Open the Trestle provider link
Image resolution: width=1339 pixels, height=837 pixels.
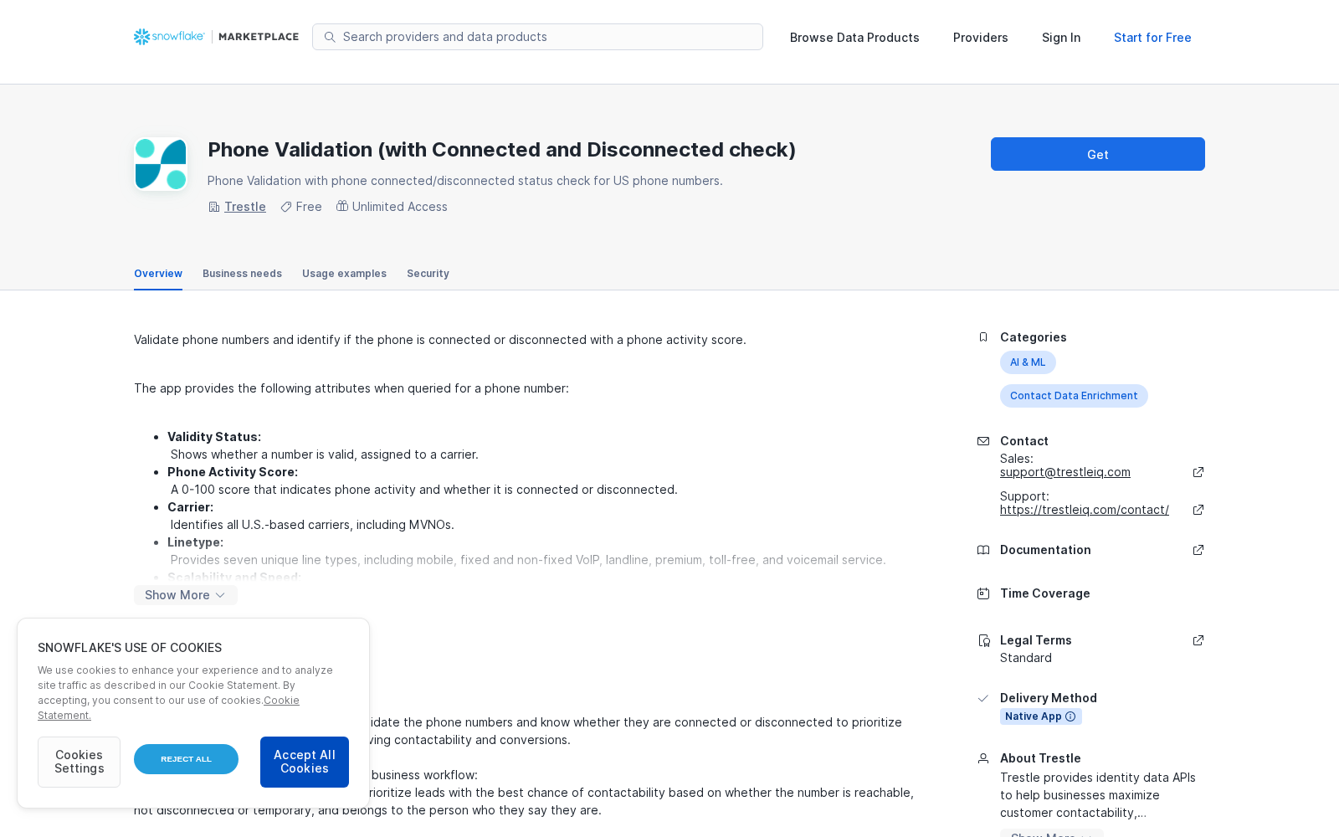[x=245, y=207]
